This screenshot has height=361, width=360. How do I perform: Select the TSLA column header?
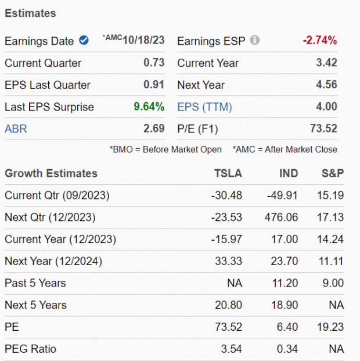click(228, 173)
